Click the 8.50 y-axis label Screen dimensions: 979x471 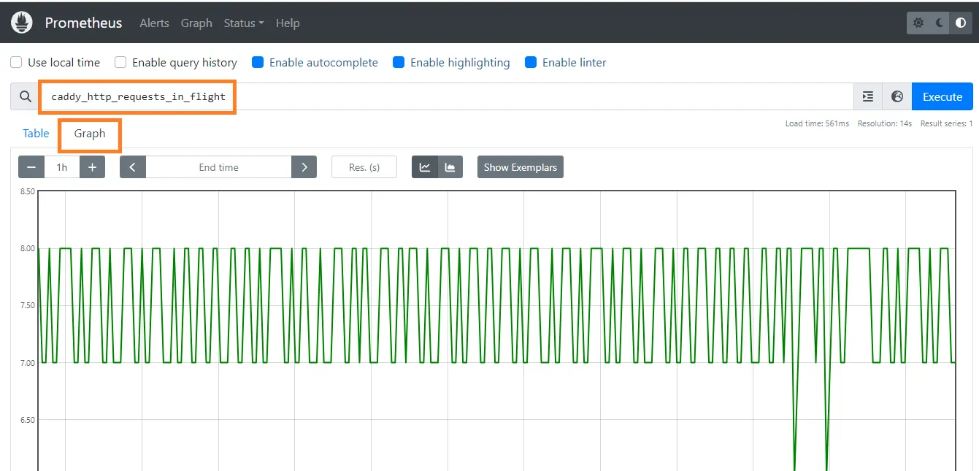[x=28, y=191]
